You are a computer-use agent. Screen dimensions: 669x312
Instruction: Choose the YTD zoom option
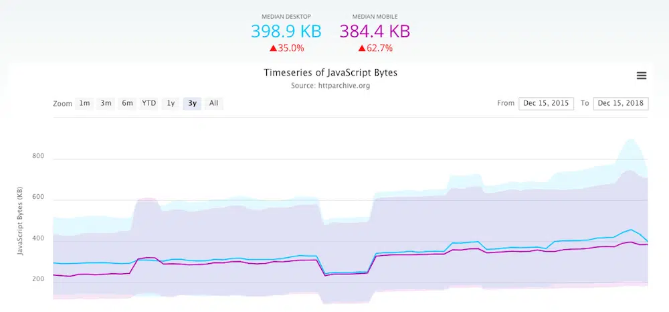click(x=149, y=103)
